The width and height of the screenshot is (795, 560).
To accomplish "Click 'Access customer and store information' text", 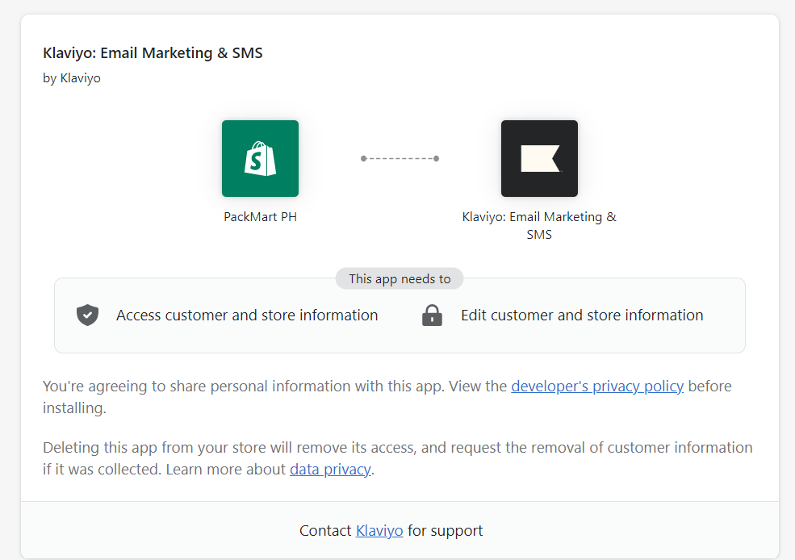I will tap(247, 316).
